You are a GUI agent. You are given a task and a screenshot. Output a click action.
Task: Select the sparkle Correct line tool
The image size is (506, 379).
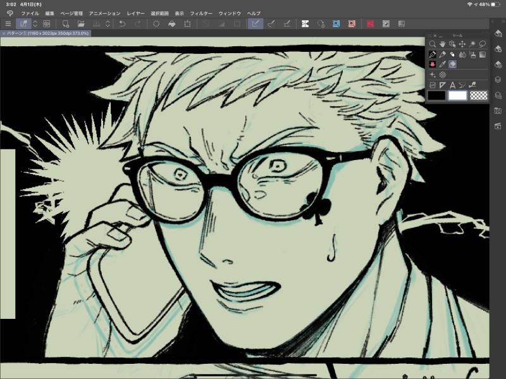tap(433, 75)
